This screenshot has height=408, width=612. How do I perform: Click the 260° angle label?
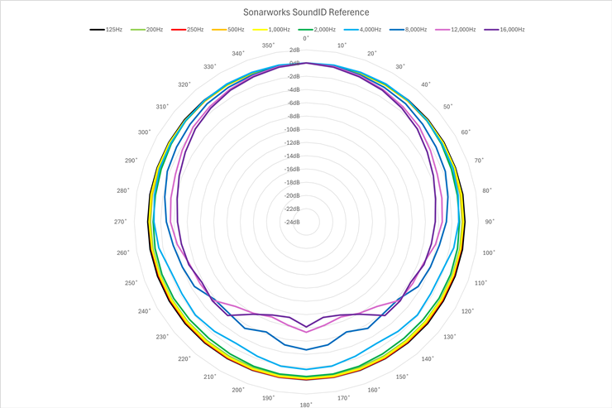123,252
